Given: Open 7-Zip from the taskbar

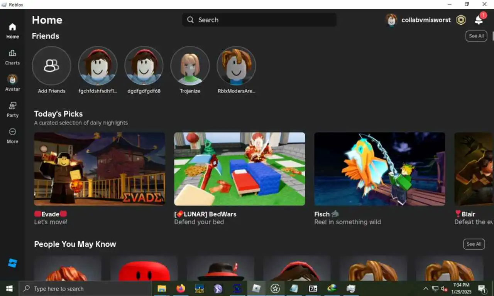Looking at the screenshot, I should point(313,288).
